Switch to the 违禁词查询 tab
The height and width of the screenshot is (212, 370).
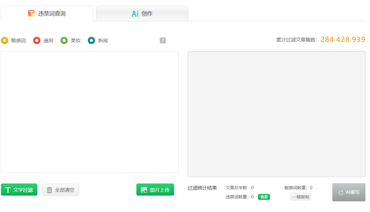pyautogui.click(x=47, y=13)
